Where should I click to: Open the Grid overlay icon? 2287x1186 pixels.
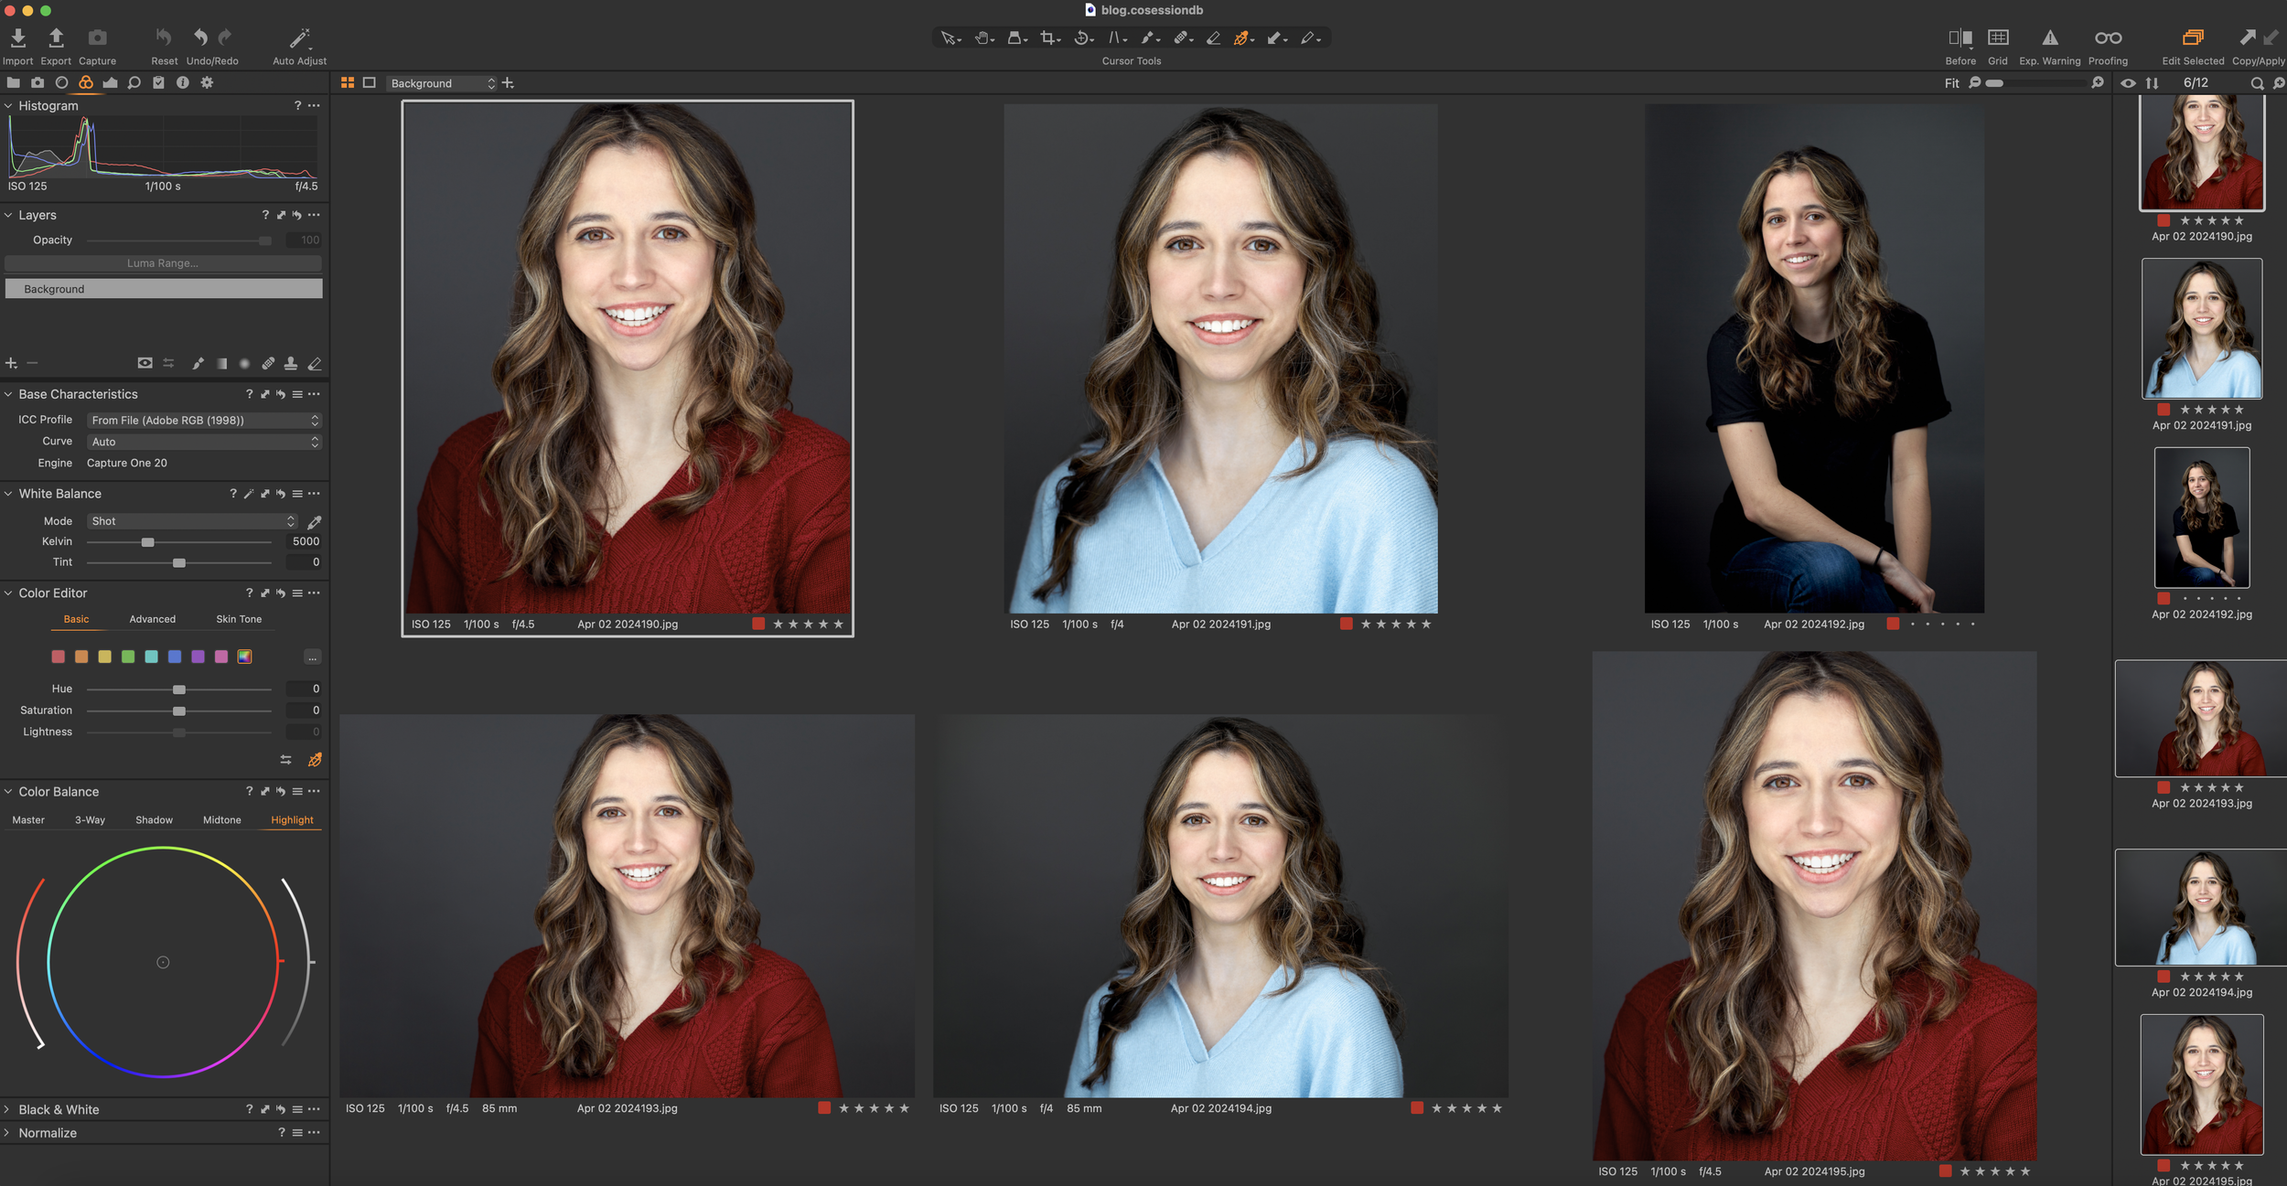coord(1998,38)
